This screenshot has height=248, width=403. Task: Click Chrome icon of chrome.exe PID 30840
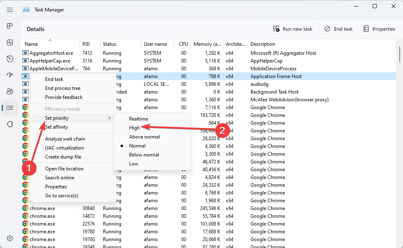tap(25, 208)
